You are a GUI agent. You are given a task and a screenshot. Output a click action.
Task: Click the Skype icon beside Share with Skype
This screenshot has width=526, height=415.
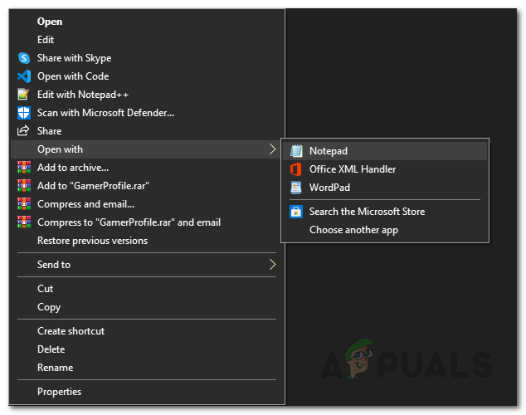click(x=23, y=58)
